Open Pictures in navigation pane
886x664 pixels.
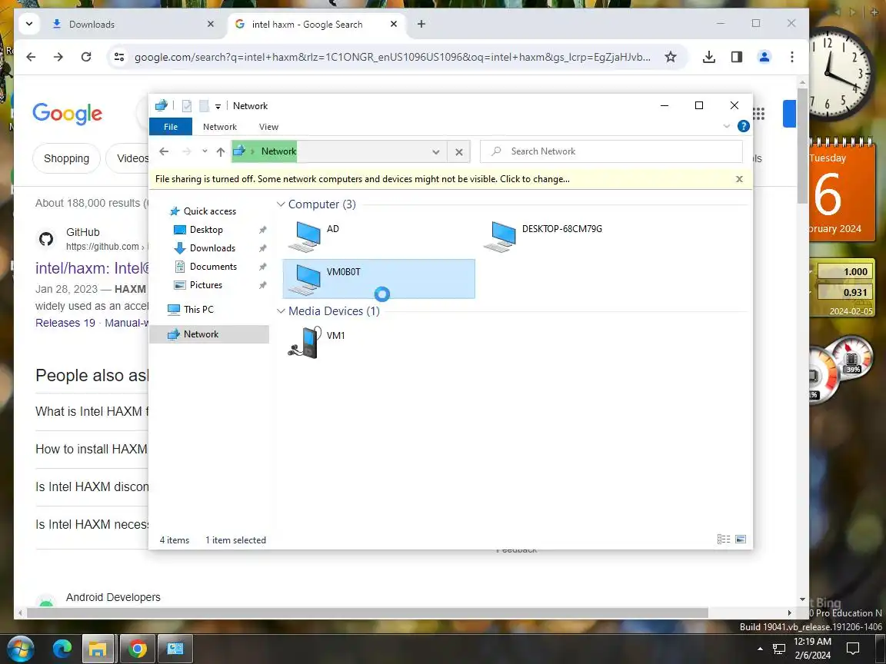pyautogui.click(x=205, y=285)
